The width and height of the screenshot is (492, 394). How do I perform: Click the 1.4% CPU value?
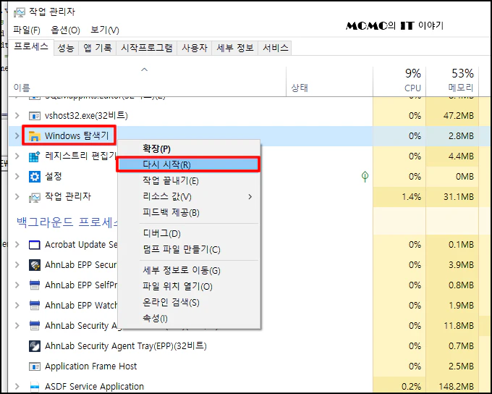[x=412, y=197]
